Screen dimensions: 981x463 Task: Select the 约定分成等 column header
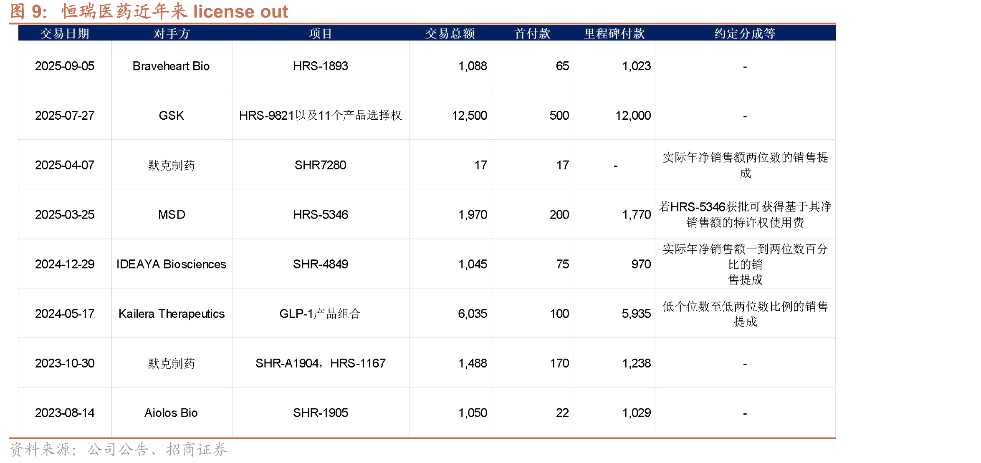pos(745,33)
